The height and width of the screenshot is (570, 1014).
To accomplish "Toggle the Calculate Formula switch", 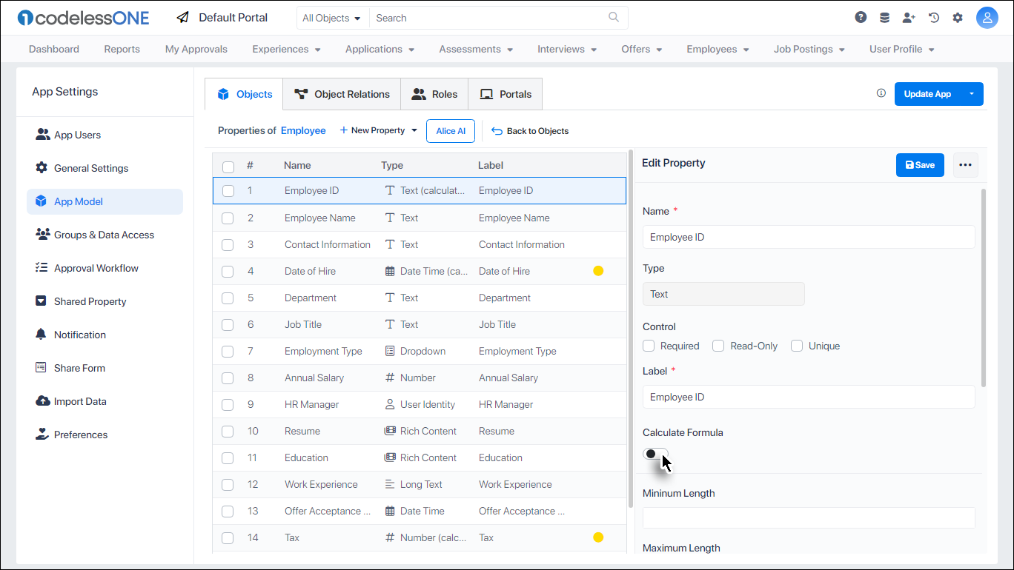I will [x=655, y=454].
